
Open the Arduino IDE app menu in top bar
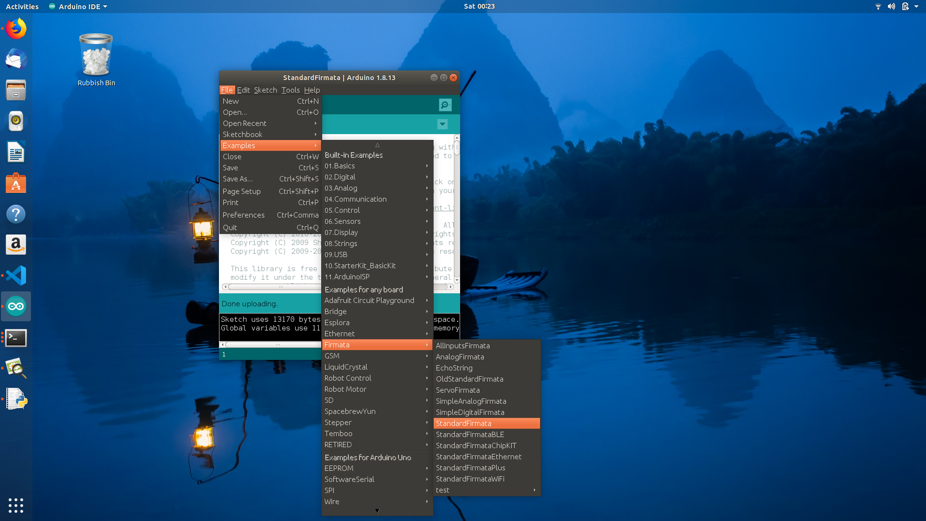(79, 6)
